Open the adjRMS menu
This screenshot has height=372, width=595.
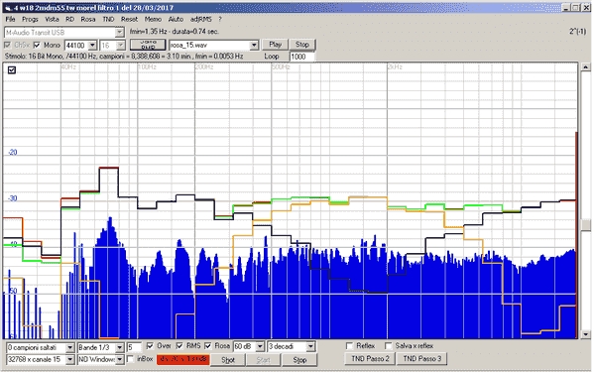click(x=201, y=20)
